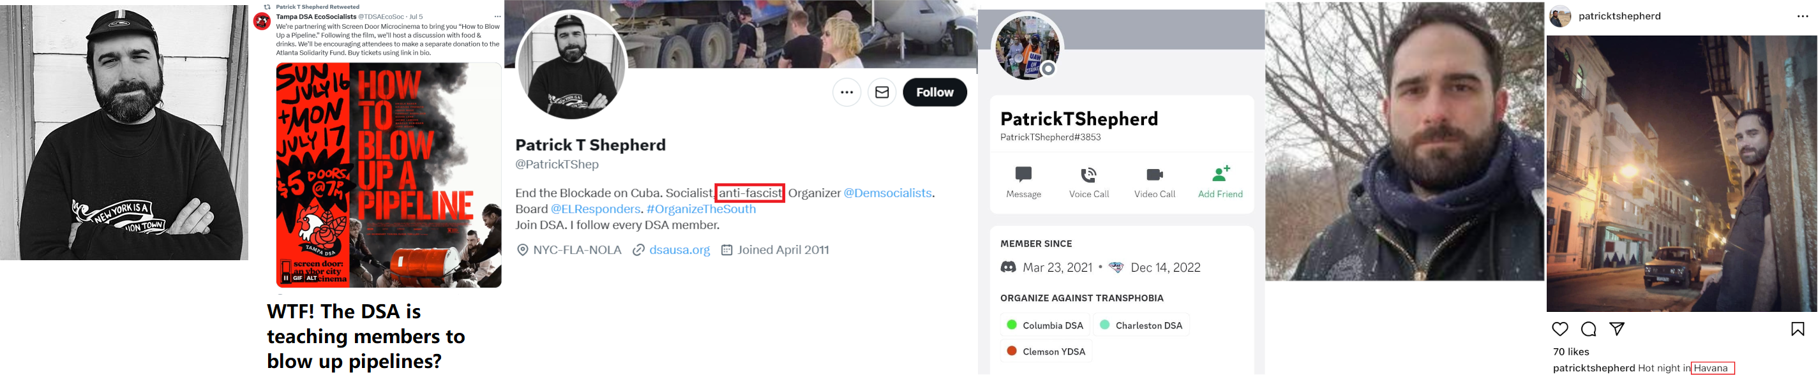Image resolution: width=1818 pixels, height=375 pixels.
Task: Click the heart like icon on Instagram post
Action: 1559,329
